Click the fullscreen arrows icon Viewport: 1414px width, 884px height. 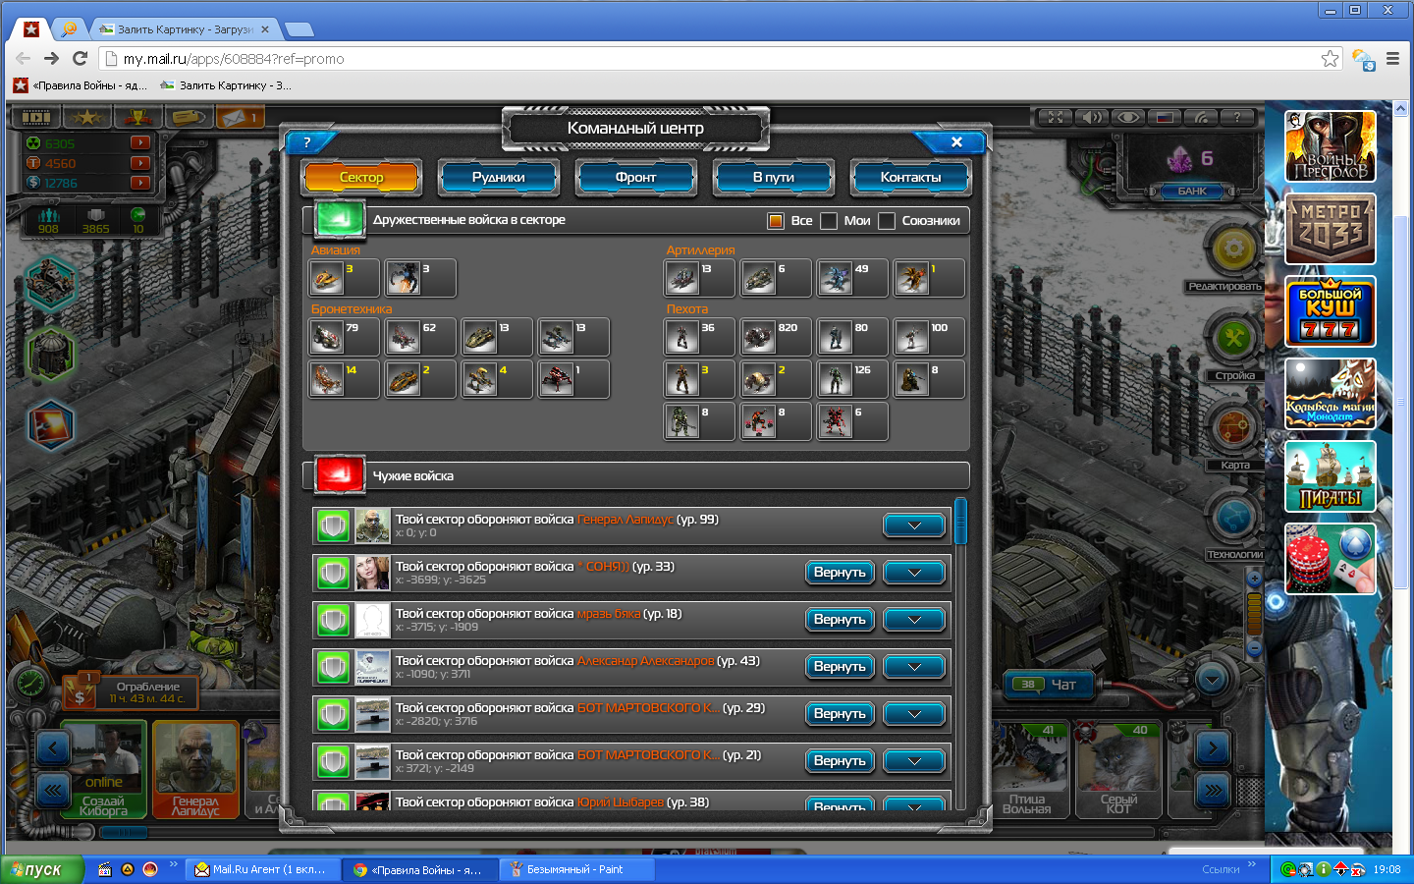1055,117
